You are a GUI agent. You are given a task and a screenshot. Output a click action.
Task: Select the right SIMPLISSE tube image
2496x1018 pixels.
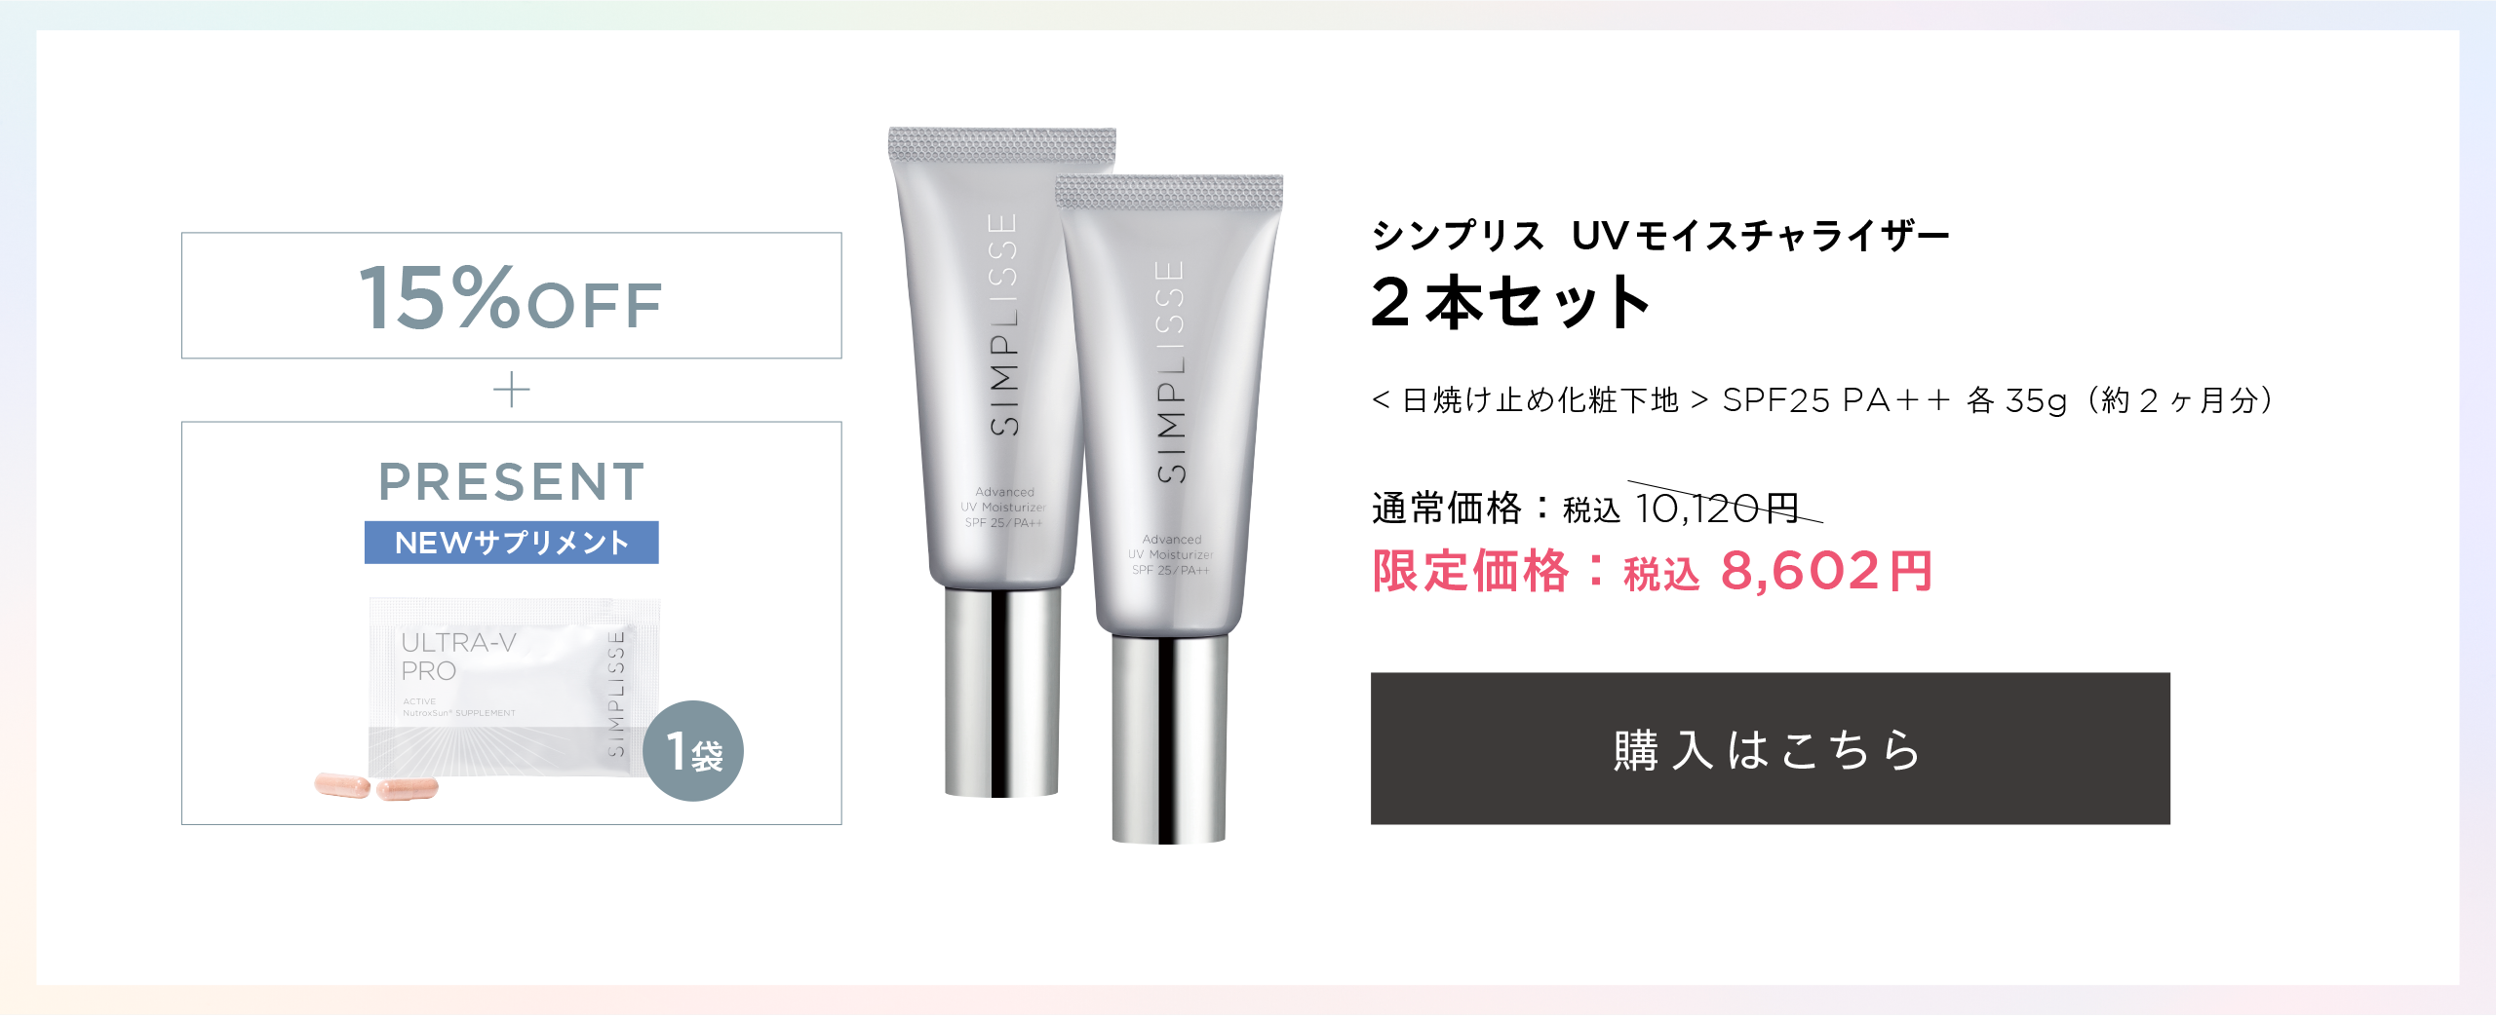(1169, 509)
